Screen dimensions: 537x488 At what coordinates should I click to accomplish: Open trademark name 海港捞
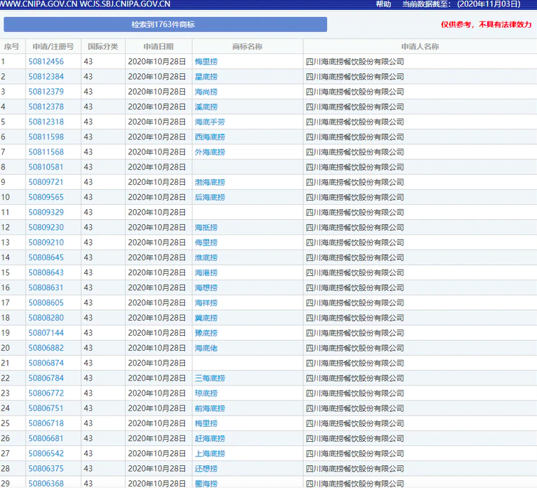click(x=206, y=272)
